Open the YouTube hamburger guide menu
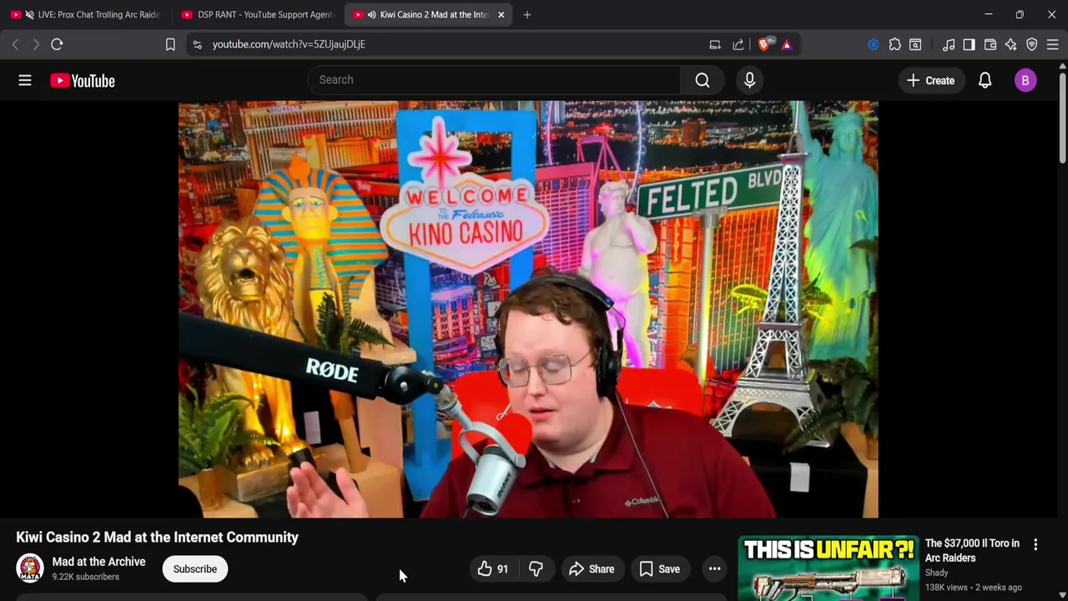1068x601 pixels. tap(25, 80)
